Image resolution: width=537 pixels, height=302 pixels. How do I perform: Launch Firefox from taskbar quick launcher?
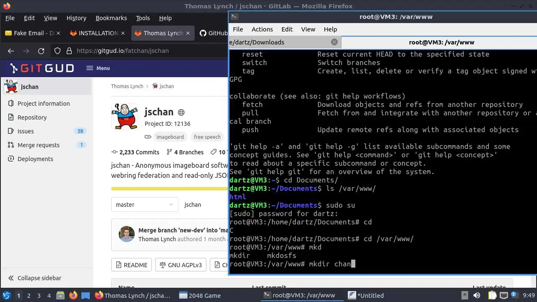[73, 295]
